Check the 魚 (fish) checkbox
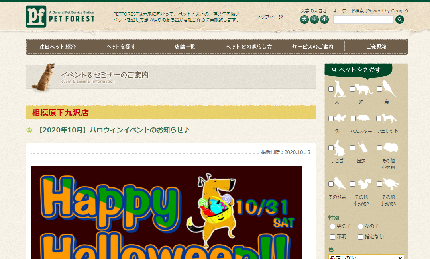 331,118
